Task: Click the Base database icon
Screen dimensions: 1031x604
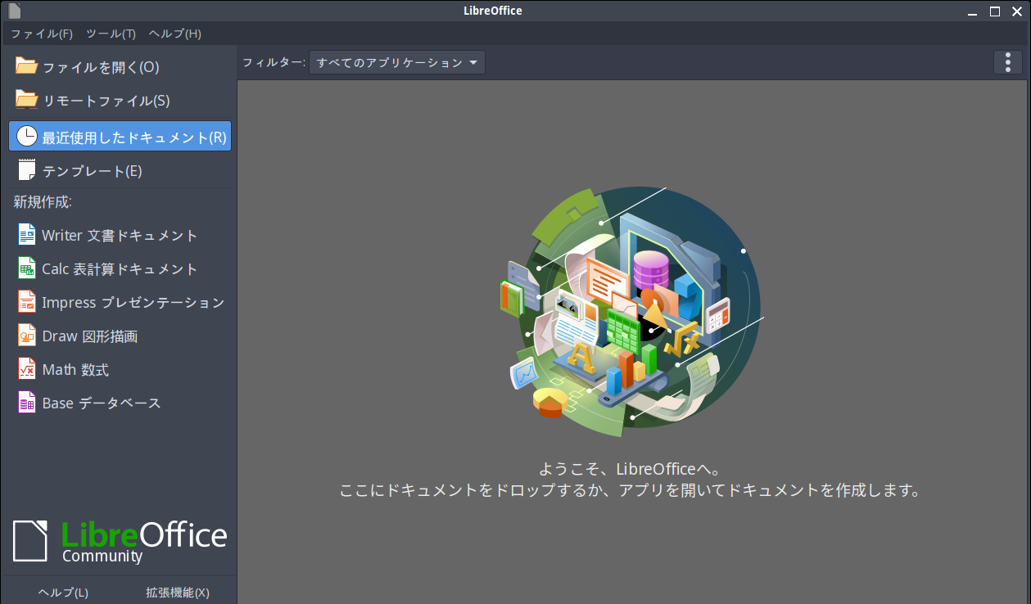Action: coord(27,403)
